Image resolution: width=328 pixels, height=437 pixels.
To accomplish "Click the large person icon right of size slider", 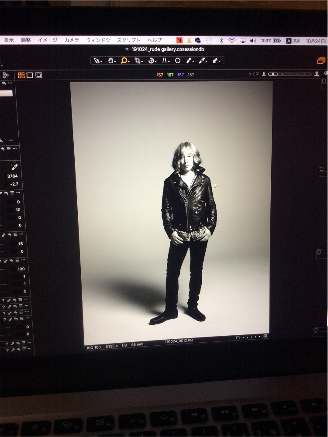I will tap(317, 74).
